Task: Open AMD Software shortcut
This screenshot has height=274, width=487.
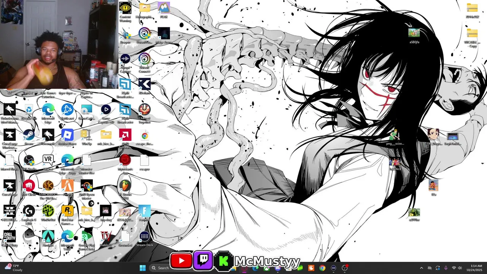Action: click(125, 139)
